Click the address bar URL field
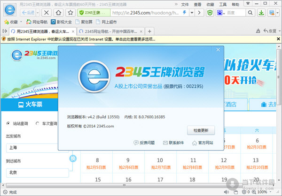 pyautogui.click(x=145, y=13)
